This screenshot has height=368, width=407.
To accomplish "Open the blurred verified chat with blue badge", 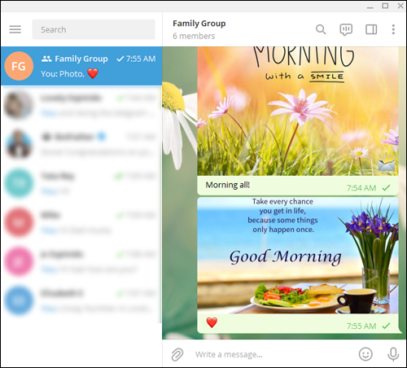I will click(81, 144).
